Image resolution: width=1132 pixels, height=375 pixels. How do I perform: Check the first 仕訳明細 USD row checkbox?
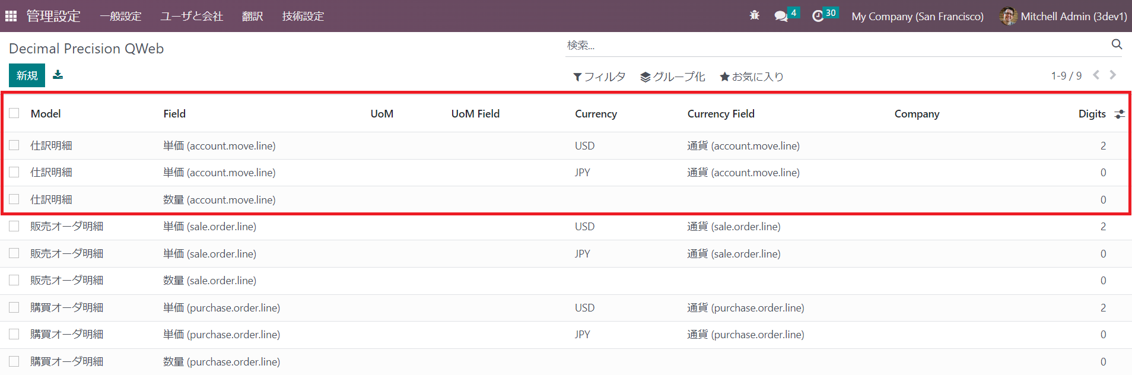(14, 145)
